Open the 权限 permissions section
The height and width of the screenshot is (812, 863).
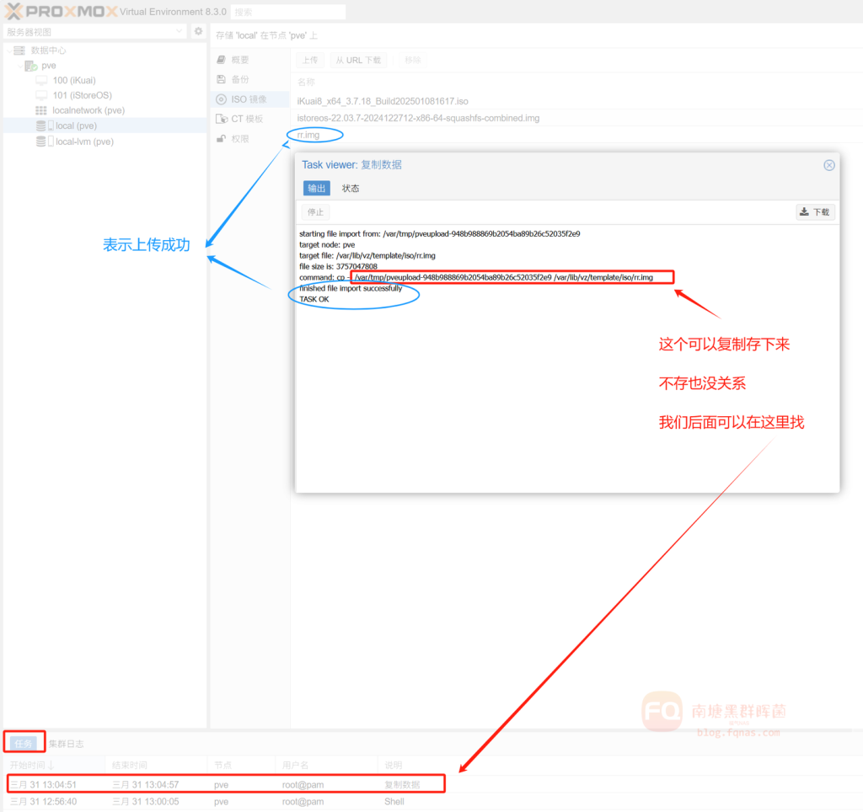pyautogui.click(x=240, y=138)
